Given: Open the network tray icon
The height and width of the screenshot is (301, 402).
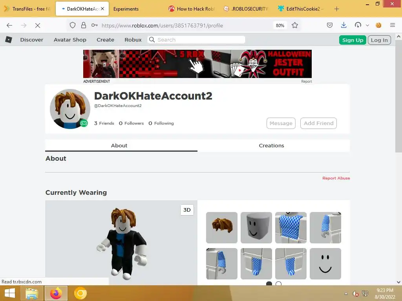Looking at the screenshot, I should pos(365,293).
